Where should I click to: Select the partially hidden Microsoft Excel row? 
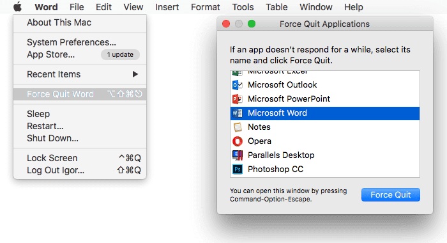[325, 74]
